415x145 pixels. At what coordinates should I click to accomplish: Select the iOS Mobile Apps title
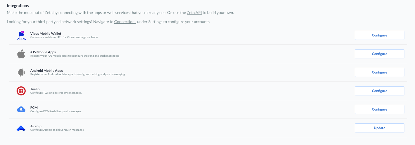click(x=43, y=52)
